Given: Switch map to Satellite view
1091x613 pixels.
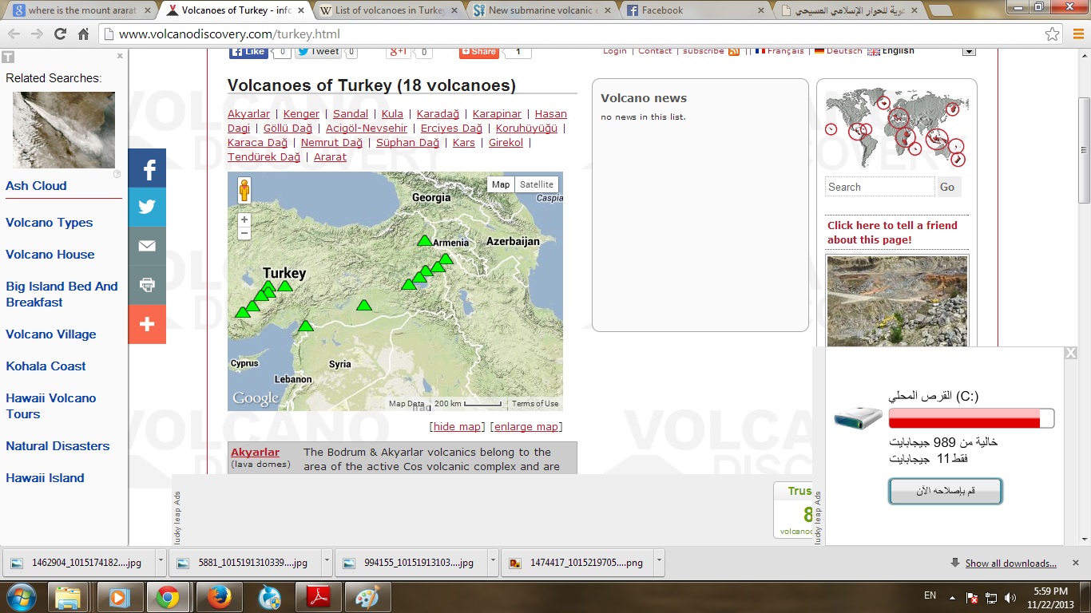Looking at the screenshot, I should pos(536,184).
